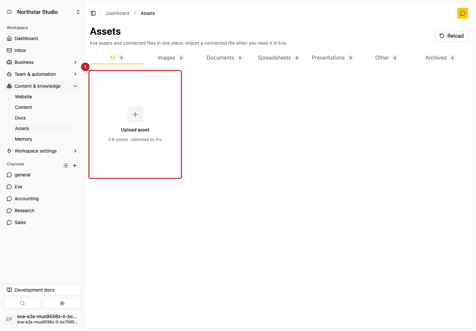The height and width of the screenshot is (331, 476).
Task: Click the Sales channel bubble icon
Action: pos(9,222)
